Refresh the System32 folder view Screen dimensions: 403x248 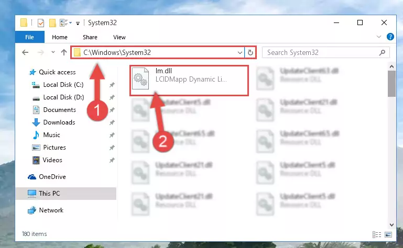[250, 53]
